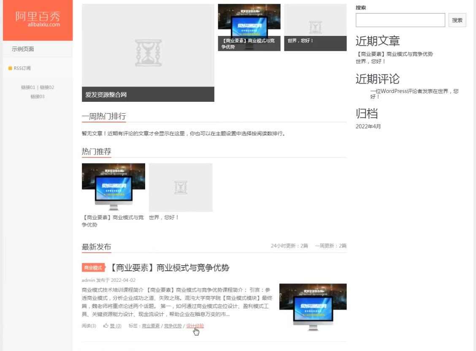Open 链接01 in the sidebar
The width and height of the screenshot is (476, 351).
pos(27,87)
